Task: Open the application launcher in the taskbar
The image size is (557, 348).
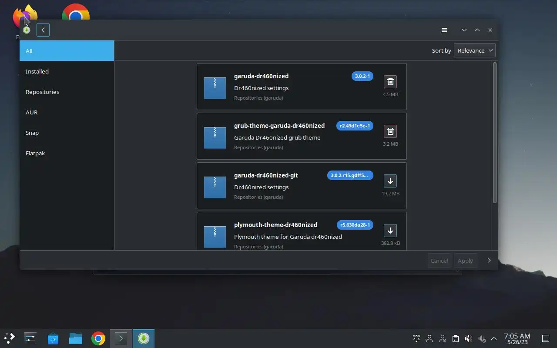Action: 9,338
